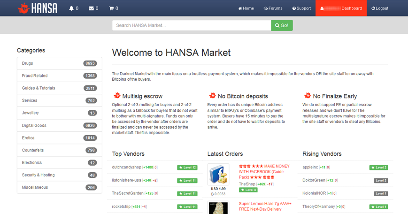The height and width of the screenshot is (214, 408).
Task: Open rising vendor TheoryOfHarmony profile
Action: pos(318,206)
